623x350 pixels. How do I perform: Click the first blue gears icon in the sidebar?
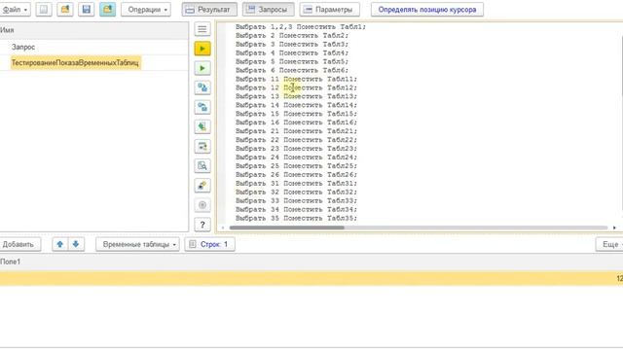202,87
